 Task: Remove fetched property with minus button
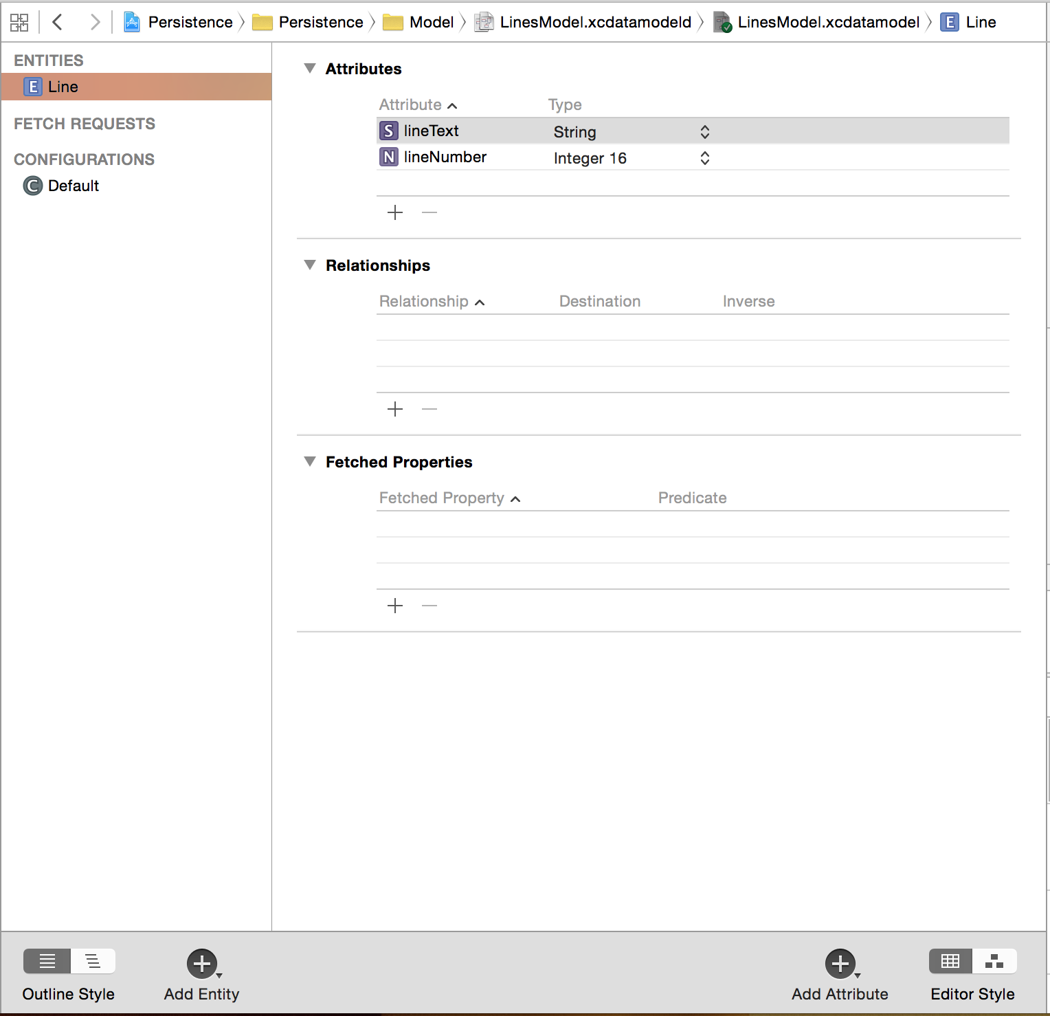tap(429, 606)
